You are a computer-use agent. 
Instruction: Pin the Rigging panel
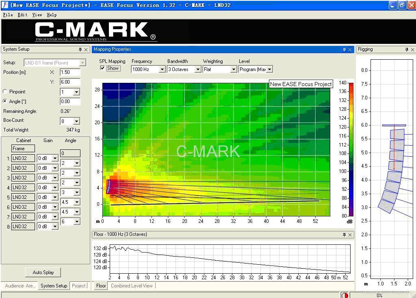pos(407,50)
